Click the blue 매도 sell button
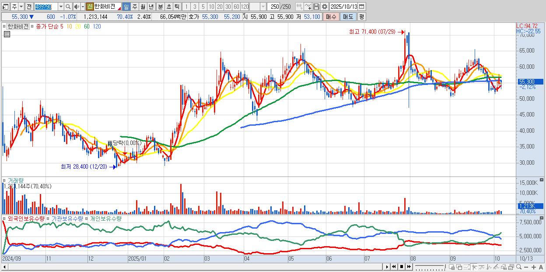546x272 pixels. coord(348,17)
